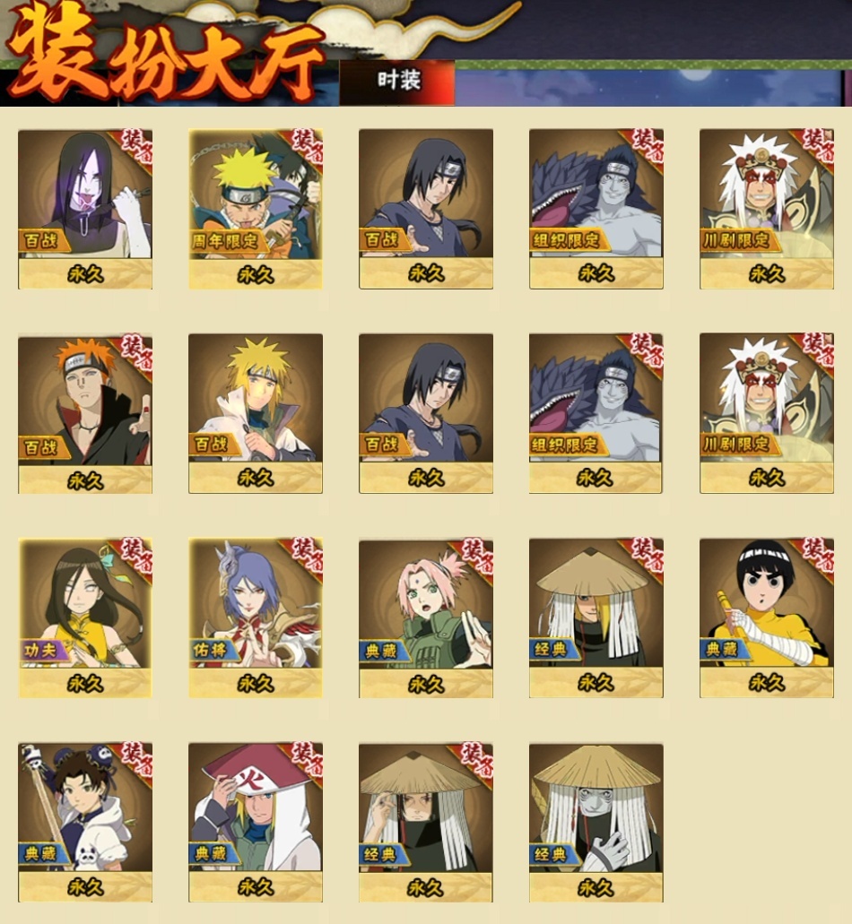The height and width of the screenshot is (924, 852).
Task: Click the 装备 ribbon on Rock Lee's card
Action: pyautogui.click(x=818, y=555)
